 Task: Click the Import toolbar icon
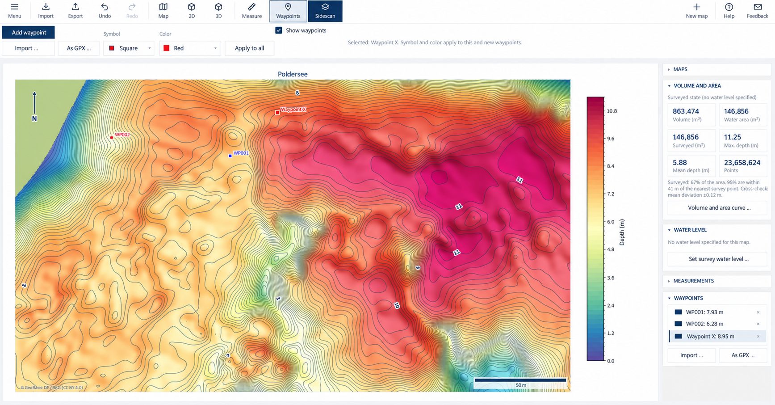pyautogui.click(x=46, y=11)
